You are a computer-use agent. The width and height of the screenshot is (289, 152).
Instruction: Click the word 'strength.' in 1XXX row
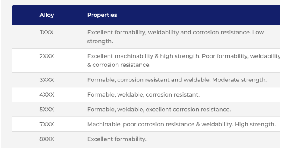click(x=100, y=41)
